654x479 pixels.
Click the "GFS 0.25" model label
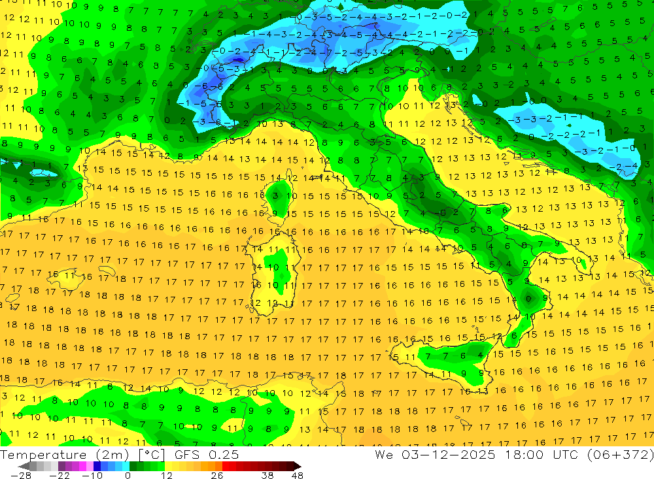click(207, 454)
